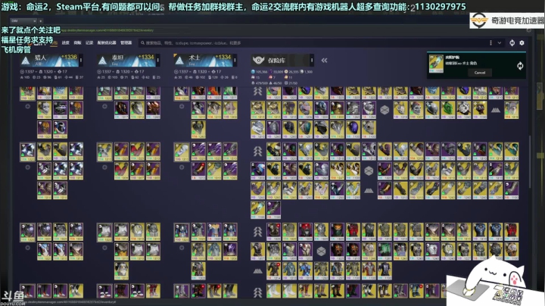This screenshot has width=545, height=306.
Task: Click the spinning transfer icon in the notification
Action: pos(520,66)
